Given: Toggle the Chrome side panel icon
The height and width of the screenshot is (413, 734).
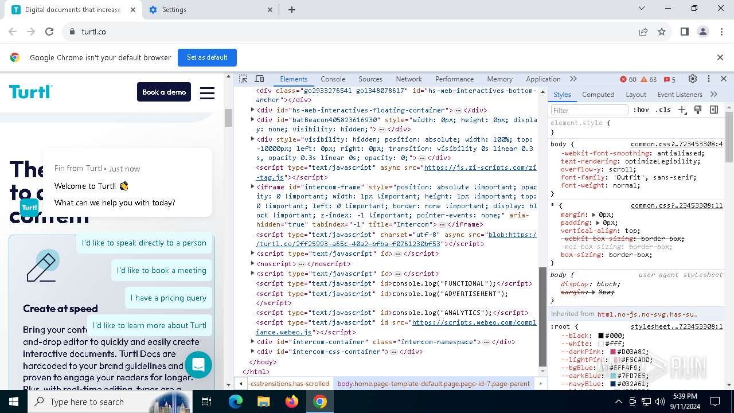Looking at the screenshot, I should 684,32.
